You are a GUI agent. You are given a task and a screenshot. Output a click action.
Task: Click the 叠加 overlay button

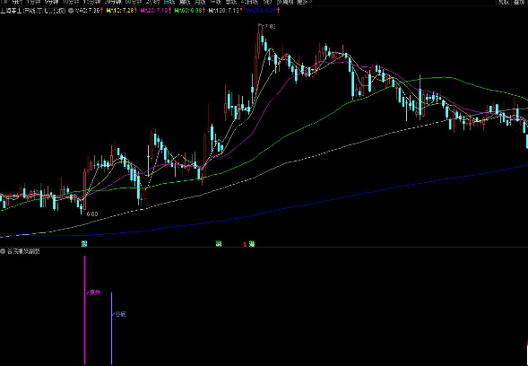520,3
